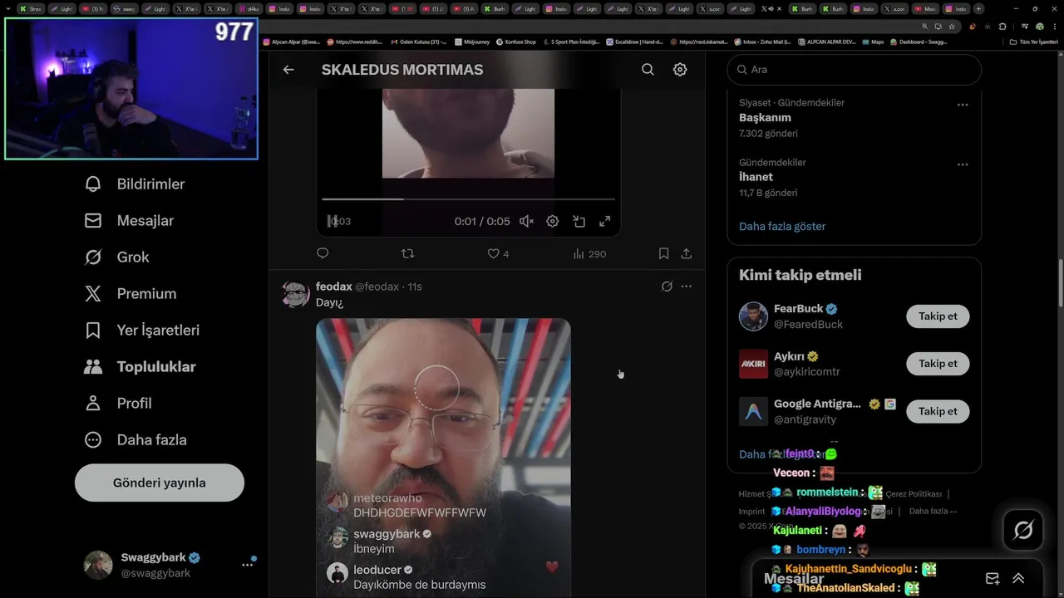Go back using the arrow beside SKALEDUS MORTIMAS
The height and width of the screenshot is (598, 1064).
(x=288, y=70)
